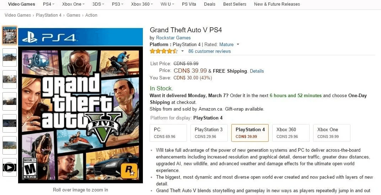381x195 pixels.
Task: Read the 86 customer reviews
Action: 209,51
